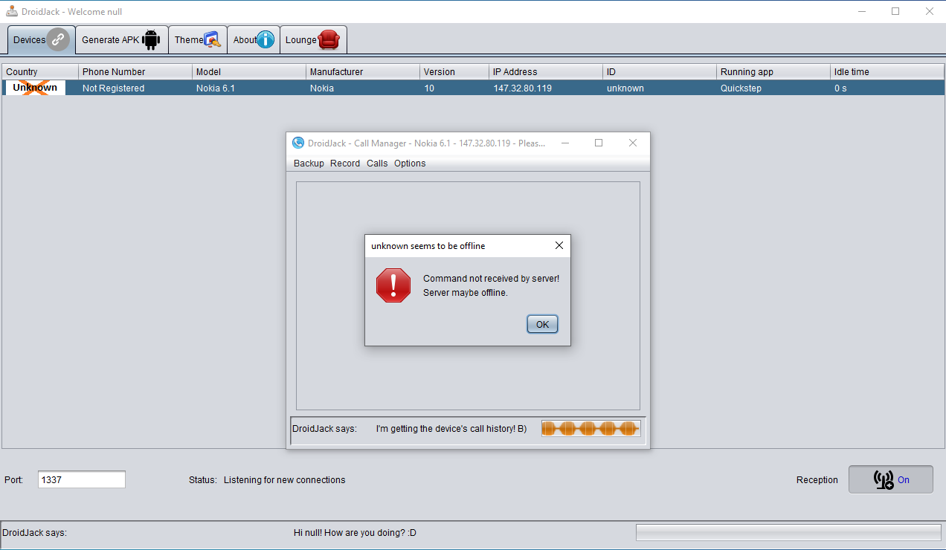Click the bottom progress bar in the main window
Screen dimensions: 946x550
(x=788, y=532)
